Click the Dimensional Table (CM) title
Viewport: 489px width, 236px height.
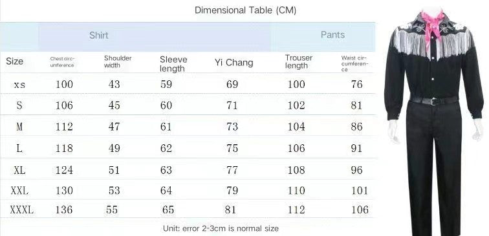tap(245, 10)
